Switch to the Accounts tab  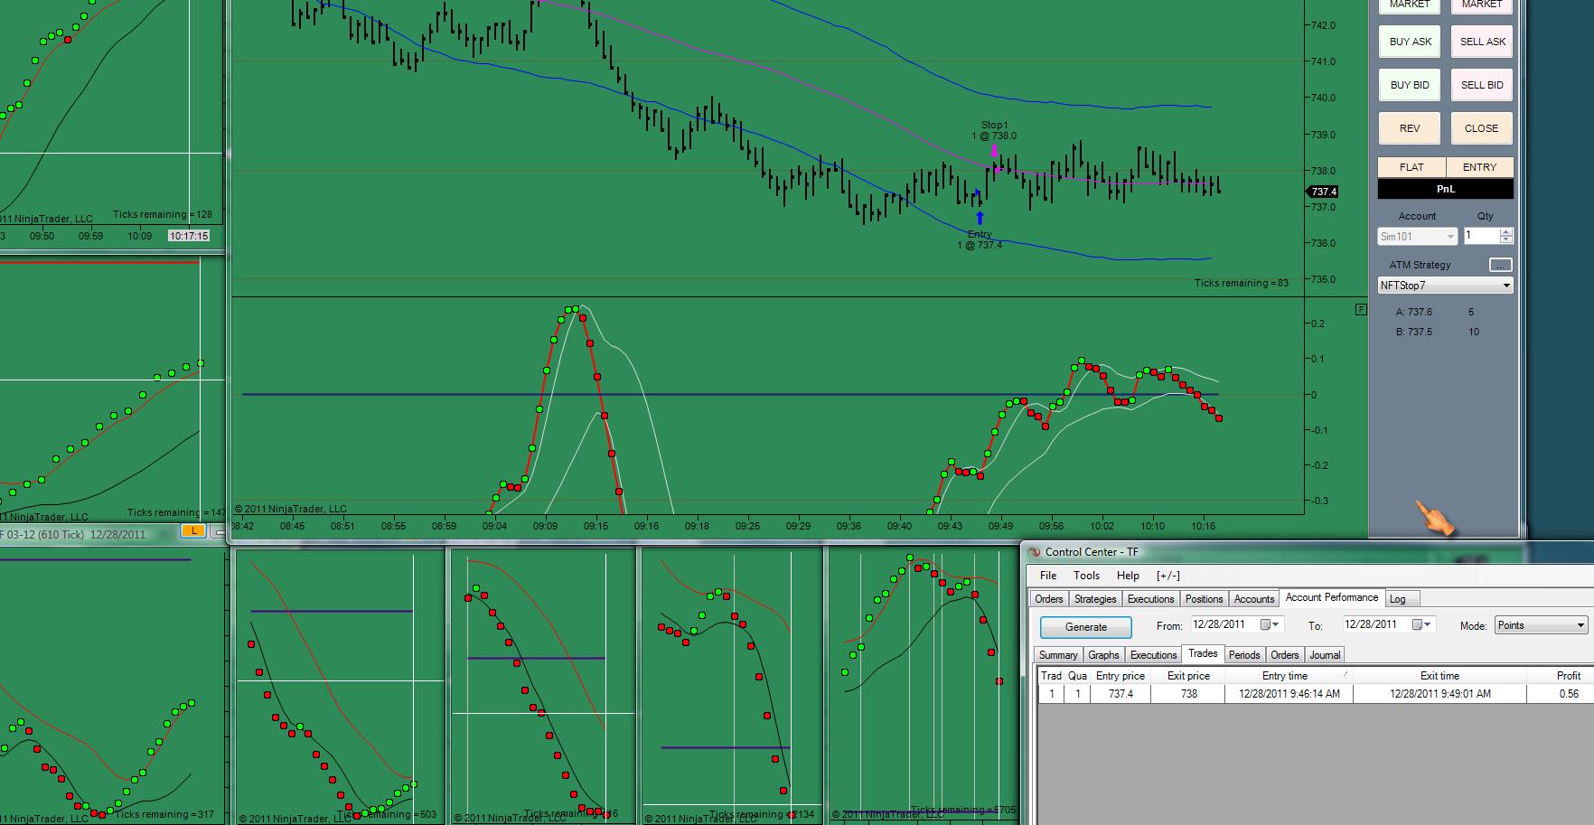coord(1254,599)
